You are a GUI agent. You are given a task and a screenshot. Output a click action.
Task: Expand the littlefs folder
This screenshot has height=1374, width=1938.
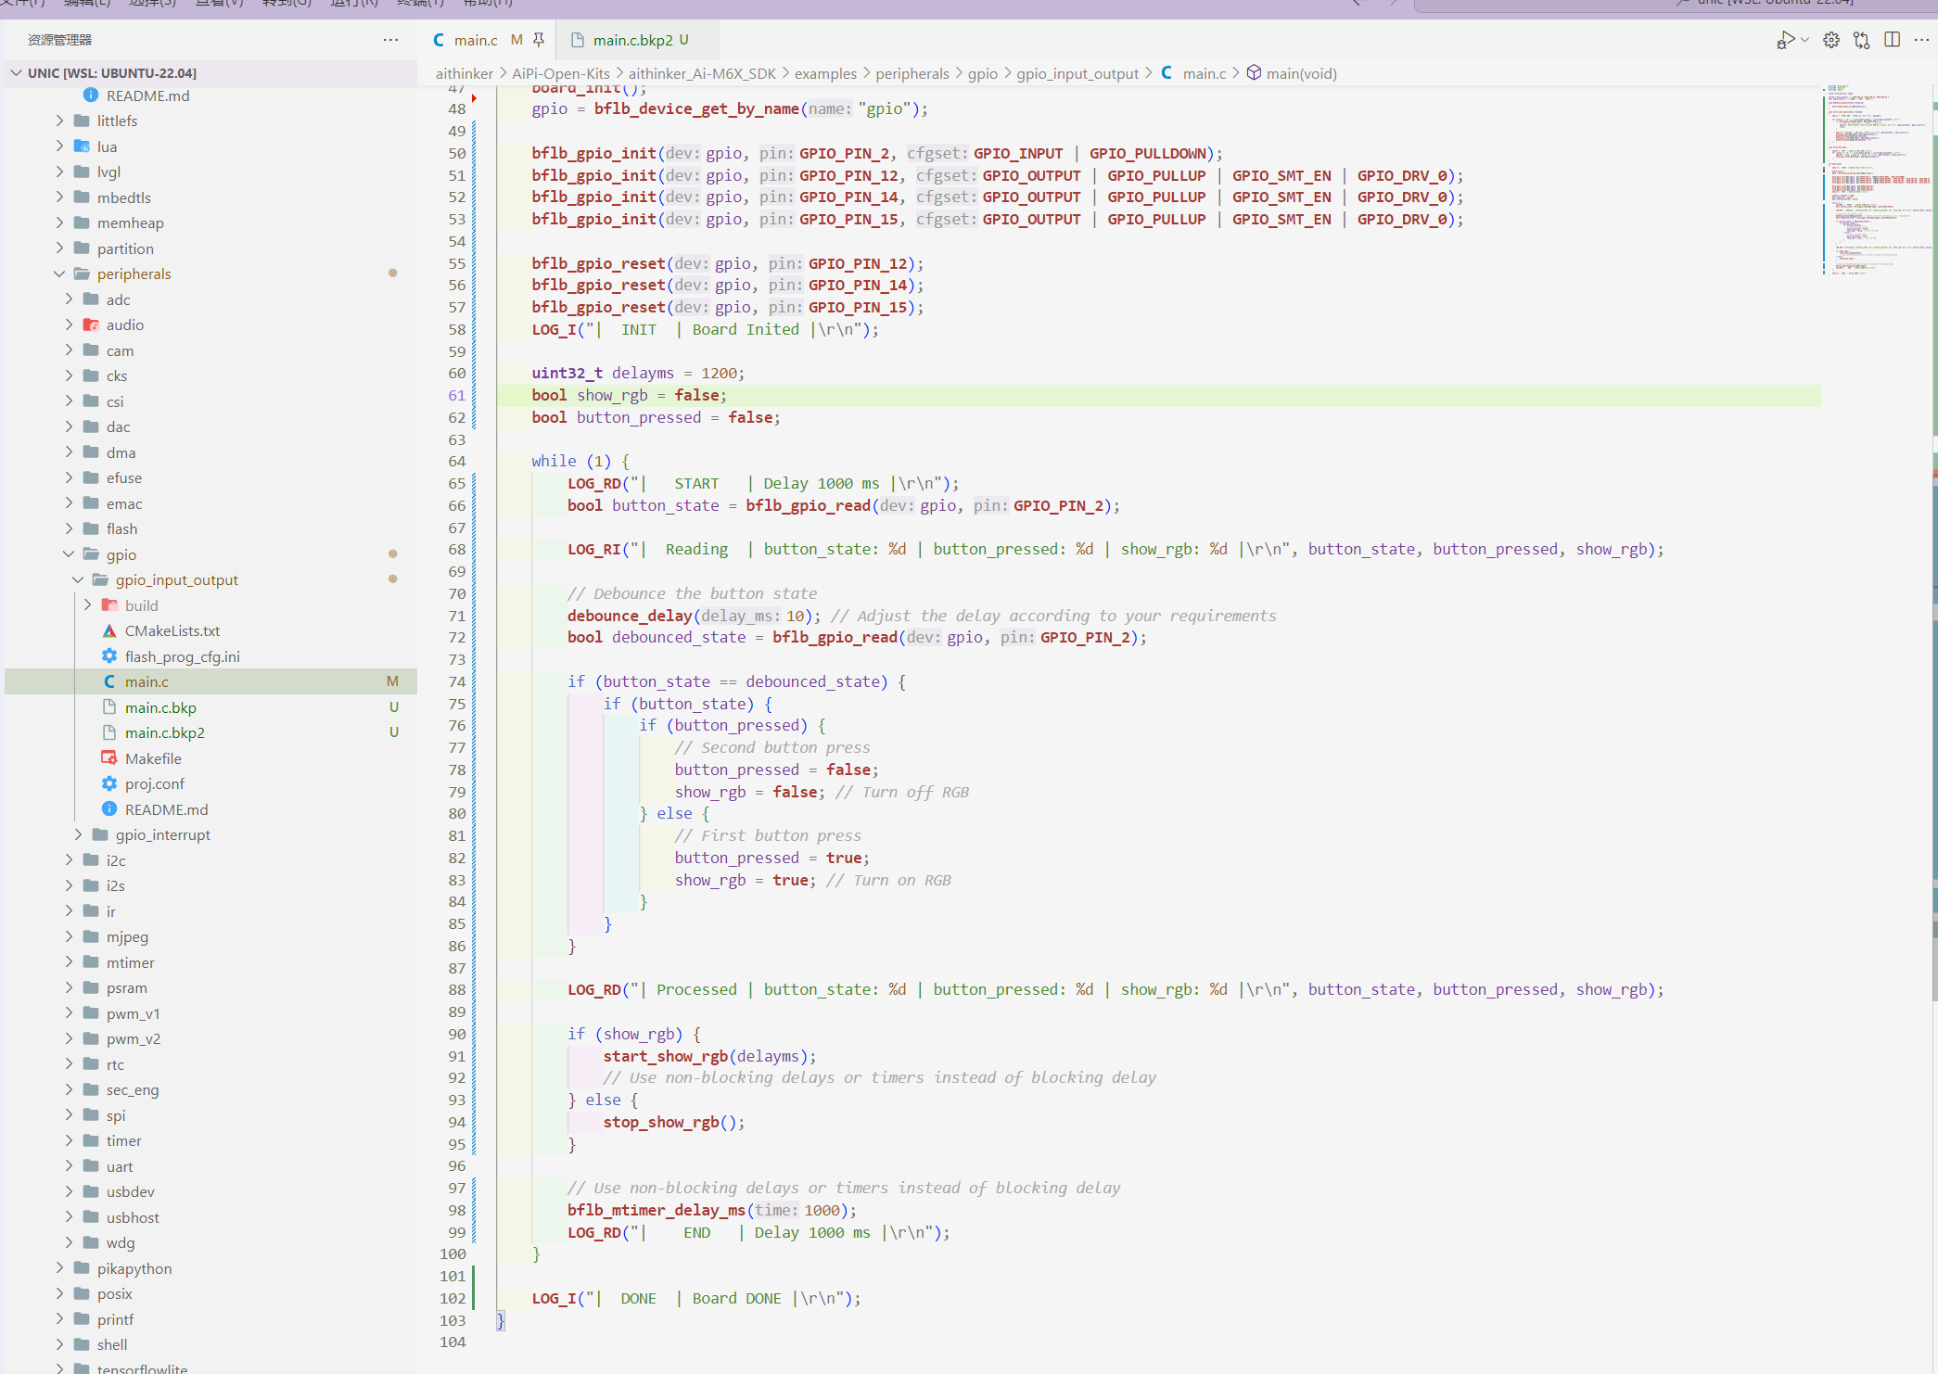click(x=59, y=121)
